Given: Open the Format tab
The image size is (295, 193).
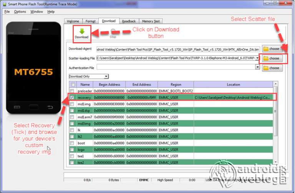Looking at the screenshot, I should point(91,21).
